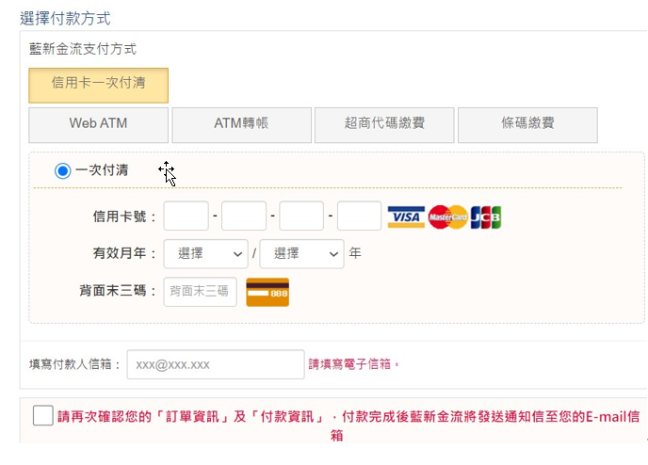Click the first credit card number field

(x=186, y=216)
